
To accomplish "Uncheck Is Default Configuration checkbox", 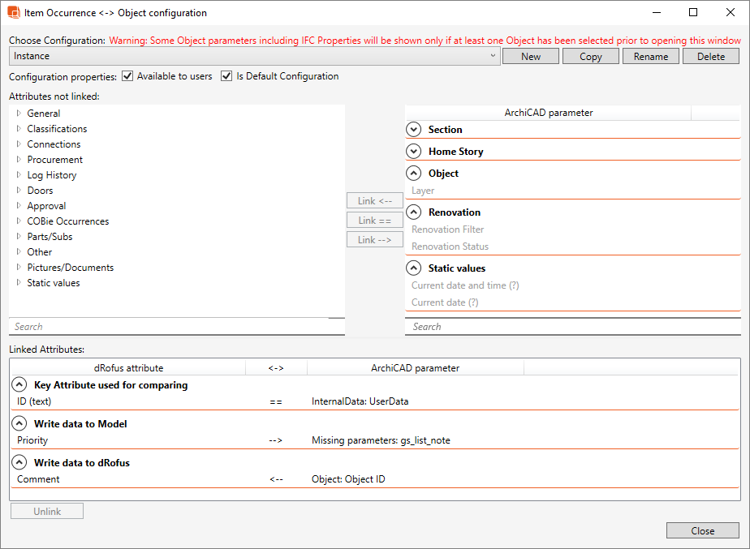I will (x=226, y=76).
